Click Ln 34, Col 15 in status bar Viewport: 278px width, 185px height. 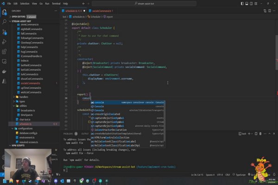197,175
